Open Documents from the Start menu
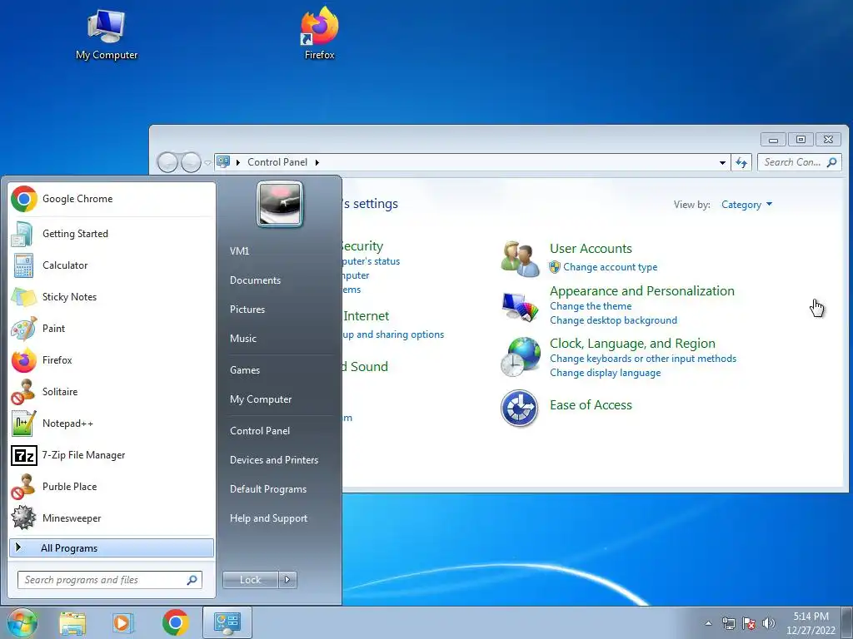853x639 pixels. 278,280
